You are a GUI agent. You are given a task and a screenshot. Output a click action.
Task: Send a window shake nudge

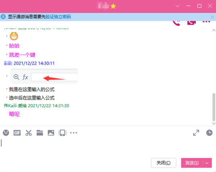tap(62, 133)
